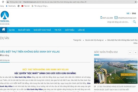Open the YouTube 'Tab mới' bookmark
This screenshot has height=92, width=138.
tap(26, 6)
